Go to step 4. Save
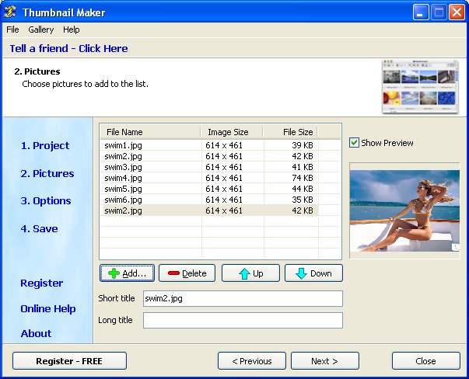Image resolution: width=469 pixels, height=379 pixels. 39,229
